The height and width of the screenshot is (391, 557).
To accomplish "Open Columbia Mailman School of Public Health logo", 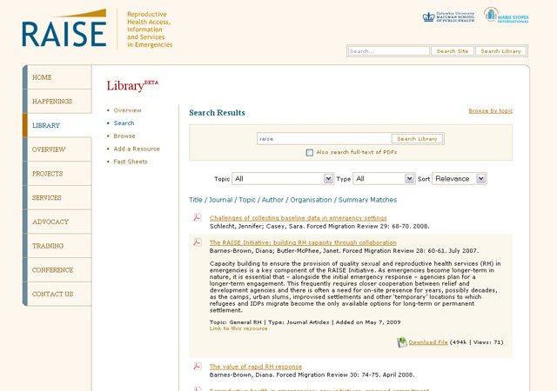I will 448,17.
